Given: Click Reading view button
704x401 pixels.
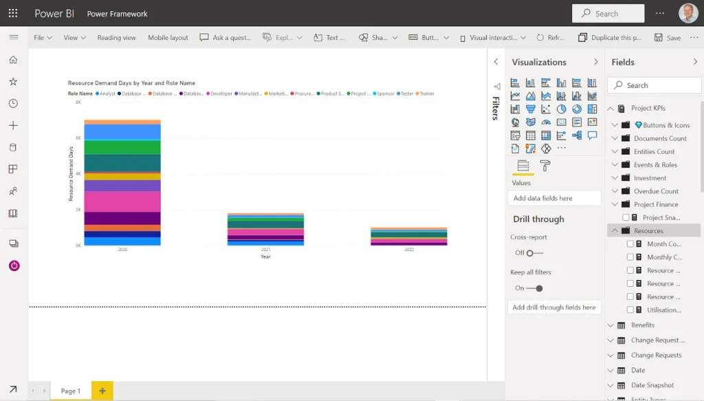Looking at the screenshot, I should pos(117,38).
